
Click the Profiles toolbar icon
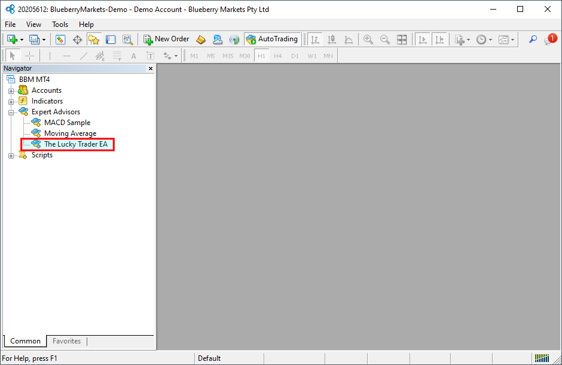(x=34, y=39)
